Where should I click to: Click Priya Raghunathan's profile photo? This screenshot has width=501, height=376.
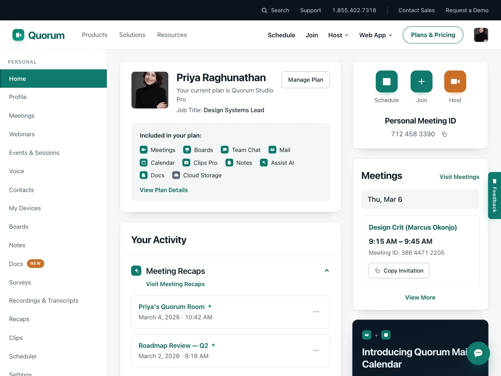pos(150,90)
